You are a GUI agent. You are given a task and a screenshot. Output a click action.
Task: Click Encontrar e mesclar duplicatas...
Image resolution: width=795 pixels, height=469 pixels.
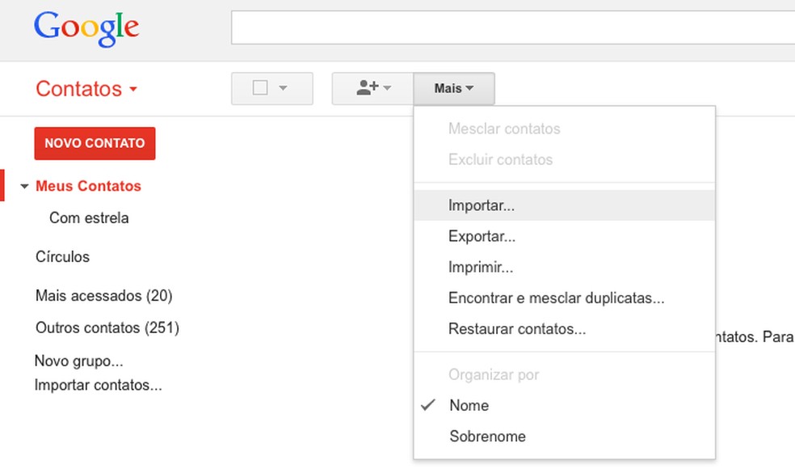pyautogui.click(x=557, y=298)
